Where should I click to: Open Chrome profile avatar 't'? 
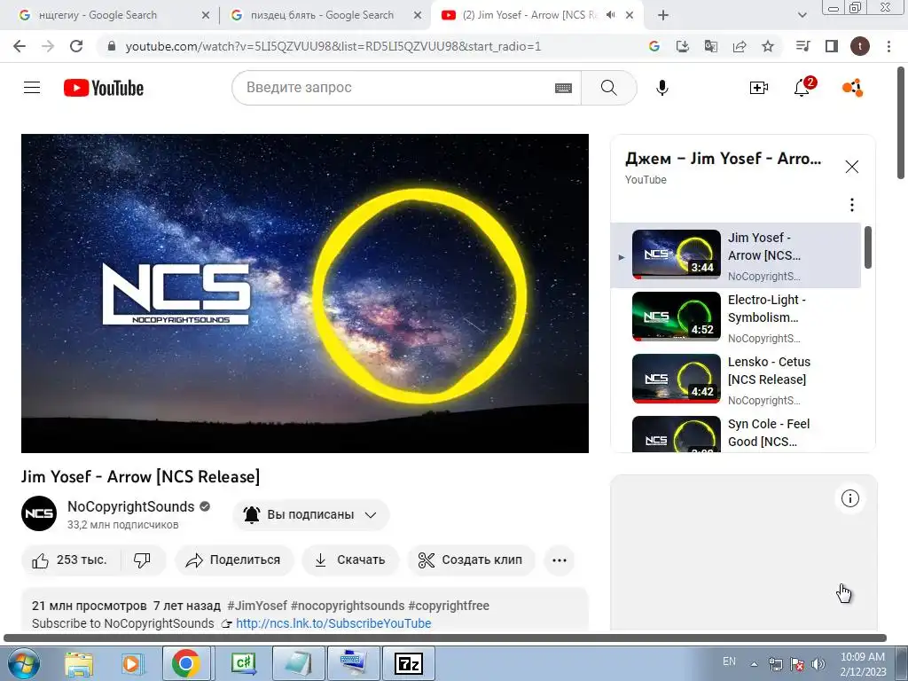coord(860,46)
